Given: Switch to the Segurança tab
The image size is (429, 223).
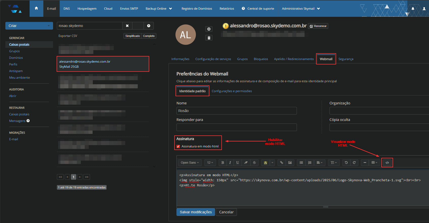Looking at the screenshot, I should tap(346, 59).
